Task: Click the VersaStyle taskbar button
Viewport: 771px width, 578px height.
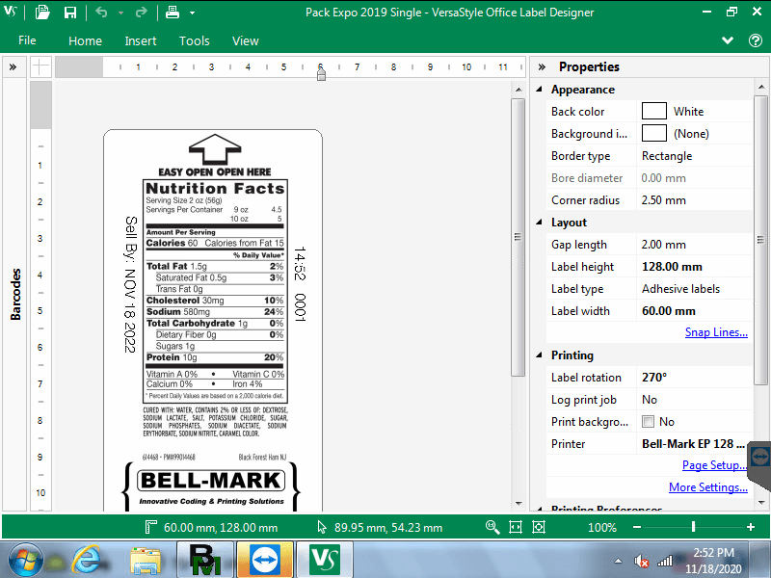Action: 325,560
